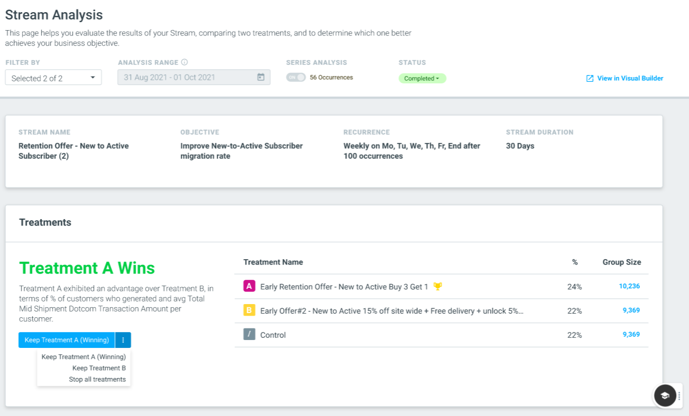The image size is (689, 416).
Task: Click the magenta A treatment badge
Action: tap(249, 286)
